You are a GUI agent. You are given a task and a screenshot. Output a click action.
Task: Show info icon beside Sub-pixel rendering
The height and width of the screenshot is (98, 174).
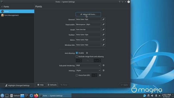pos(103,65)
